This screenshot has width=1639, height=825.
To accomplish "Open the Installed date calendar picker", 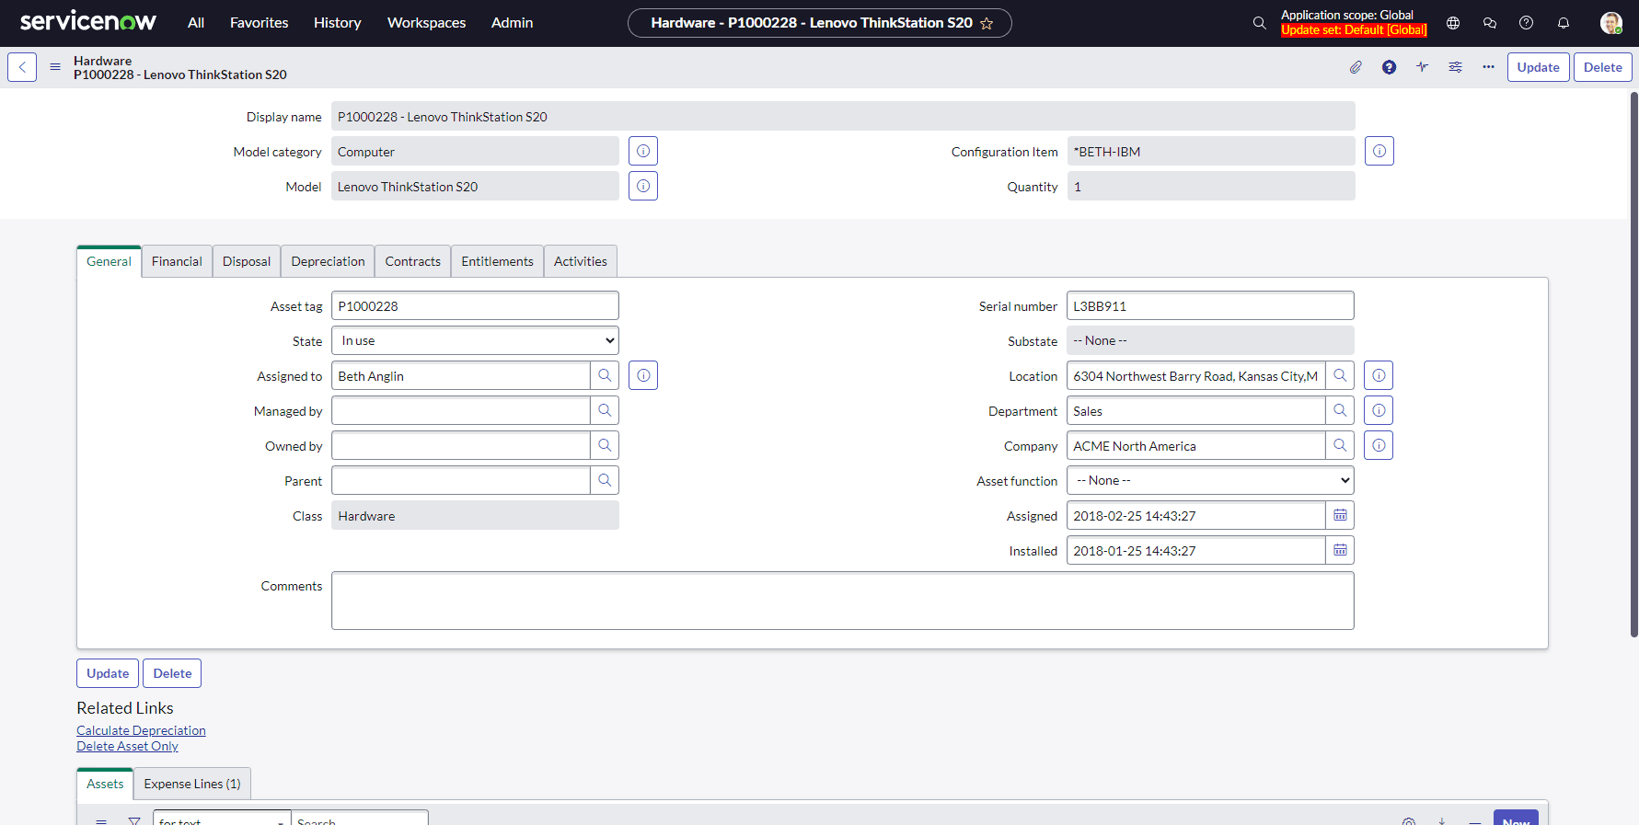I will (x=1340, y=550).
